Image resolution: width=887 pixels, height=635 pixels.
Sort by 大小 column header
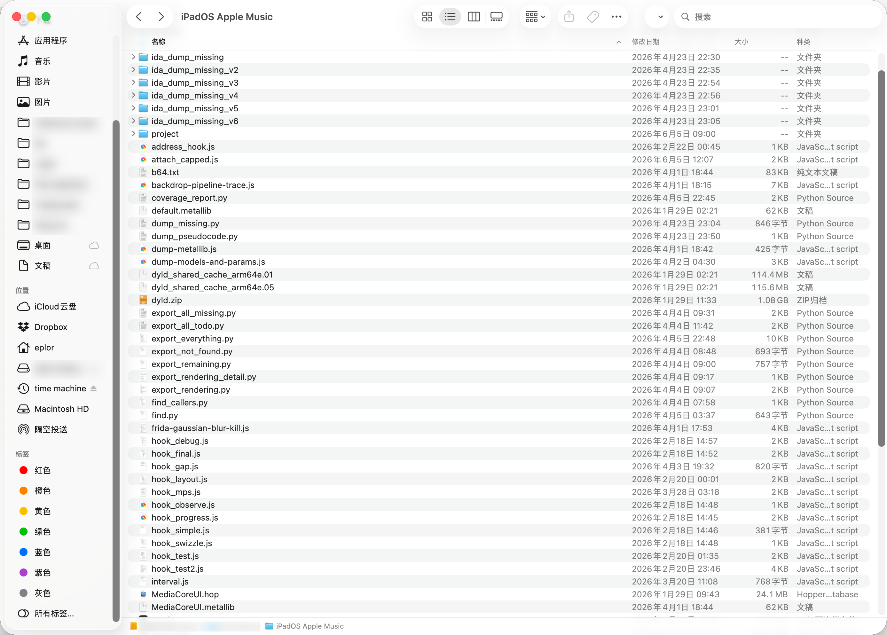coord(741,42)
